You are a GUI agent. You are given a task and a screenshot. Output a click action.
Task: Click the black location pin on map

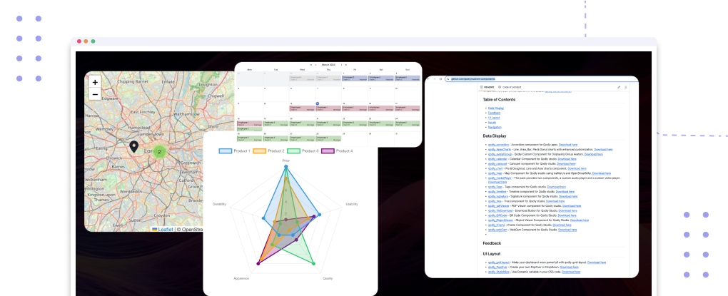pos(133,146)
